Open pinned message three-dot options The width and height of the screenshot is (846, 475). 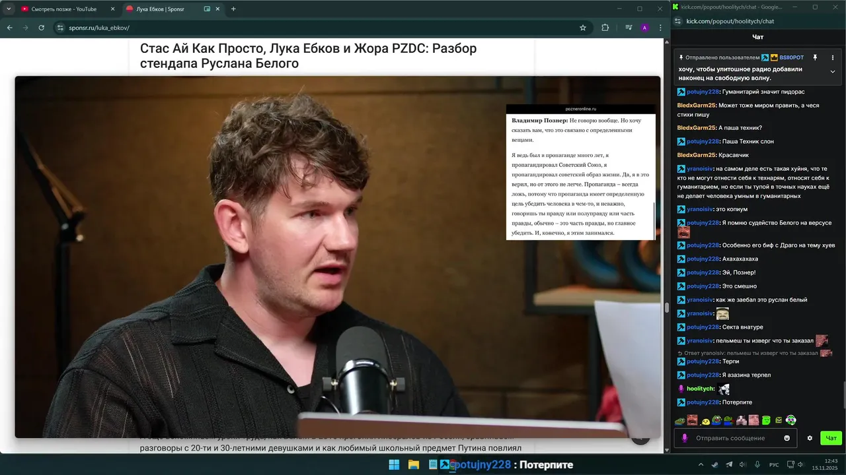click(x=833, y=57)
